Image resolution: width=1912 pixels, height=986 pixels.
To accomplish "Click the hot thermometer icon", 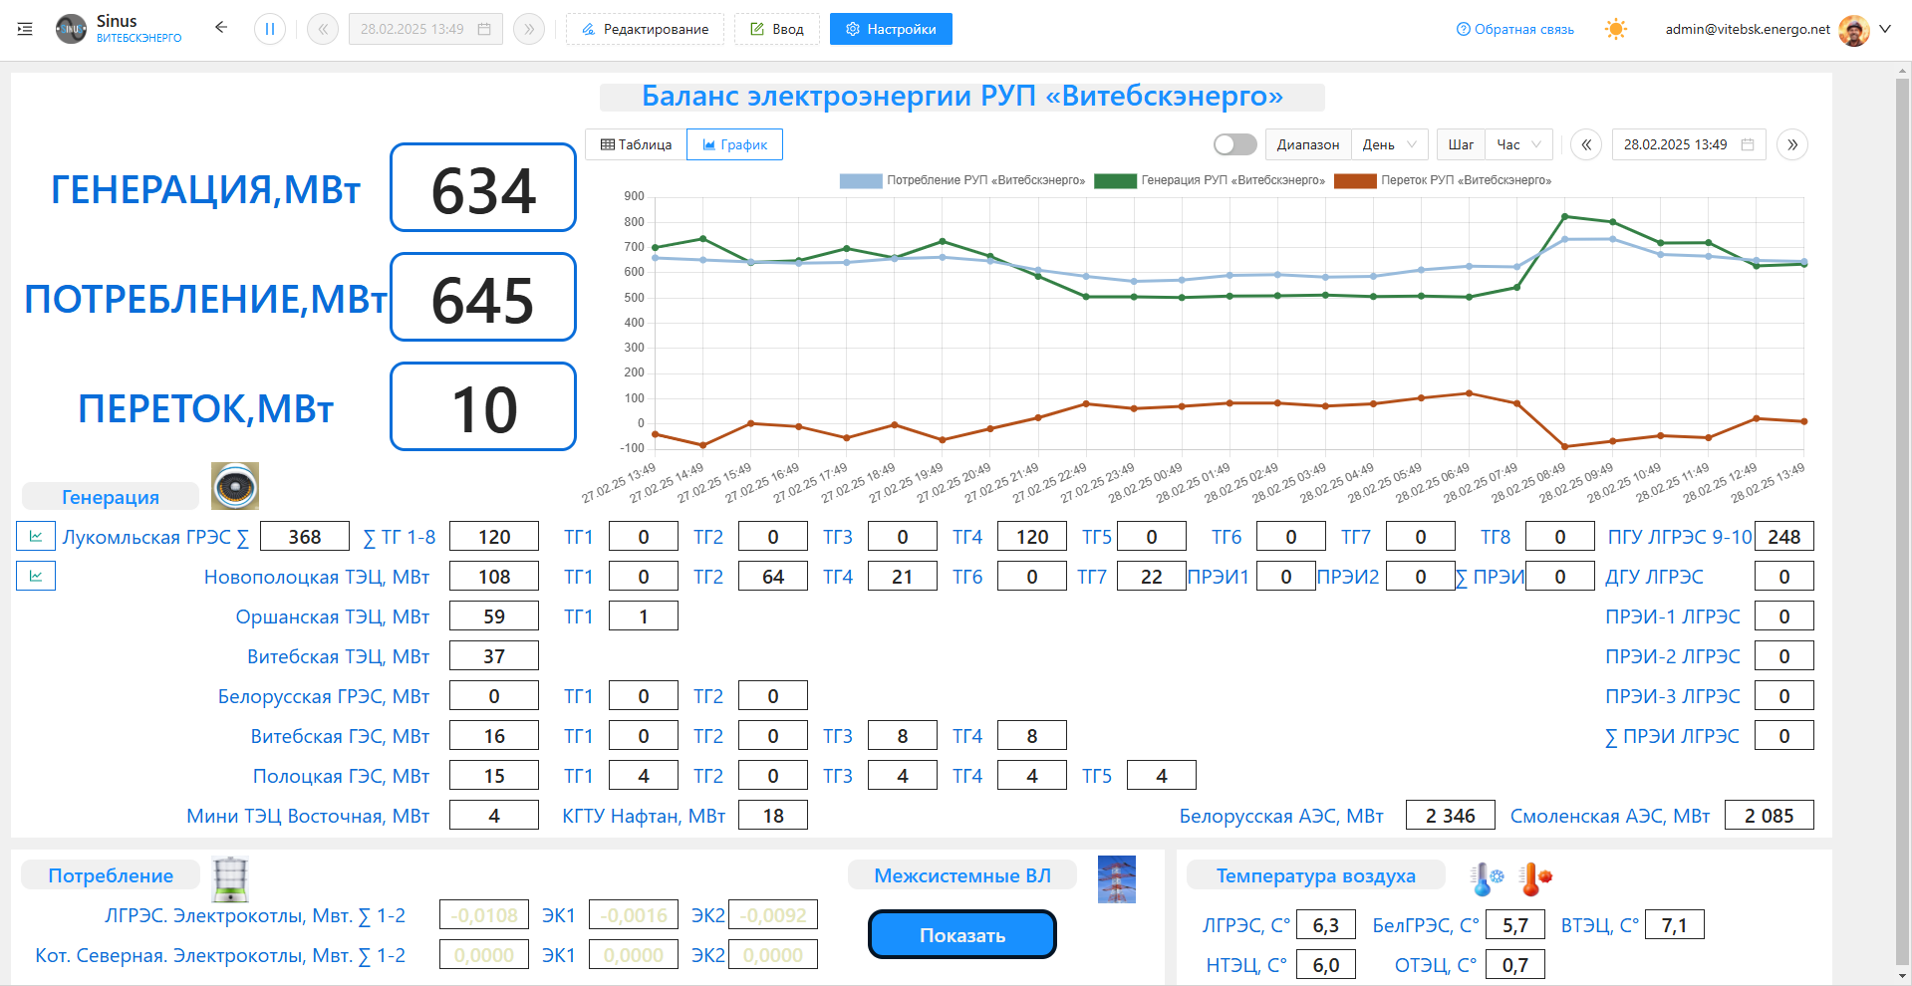I will click(x=1535, y=878).
